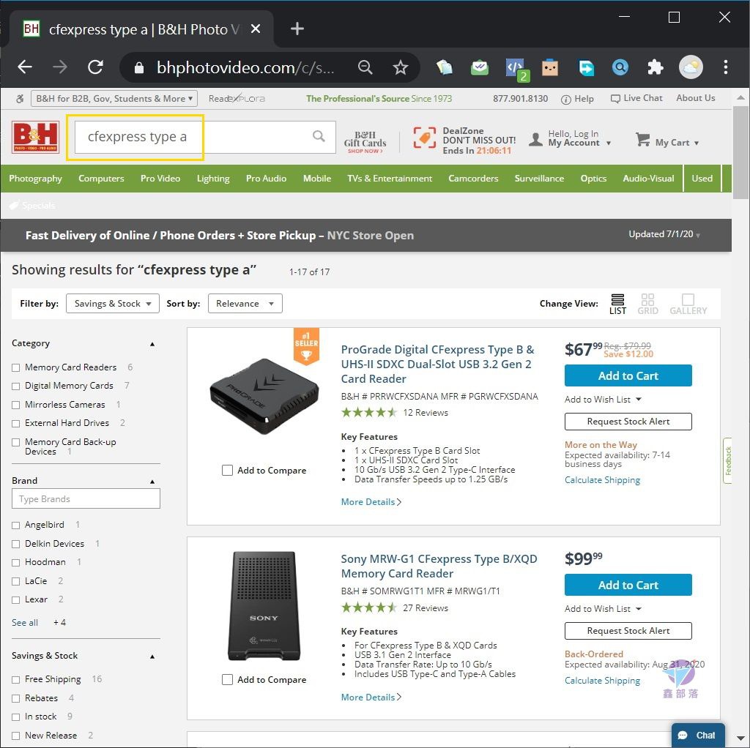Viewport: 750px width, 748px height.
Task: Check In stock filter
Action: tap(16, 717)
